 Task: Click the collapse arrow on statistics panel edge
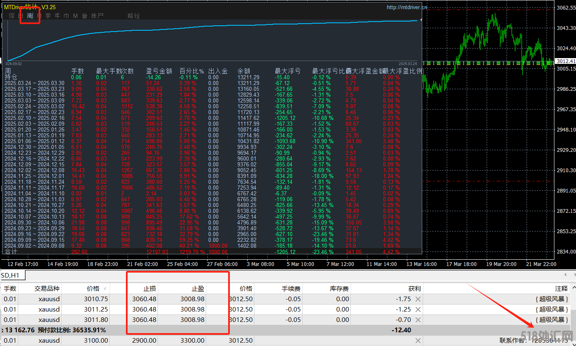coord(421,19)
